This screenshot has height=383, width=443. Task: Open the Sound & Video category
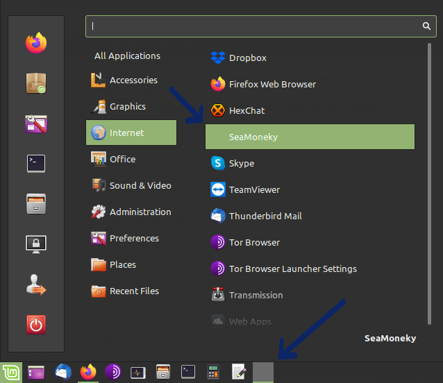click(x=131, y=185)
